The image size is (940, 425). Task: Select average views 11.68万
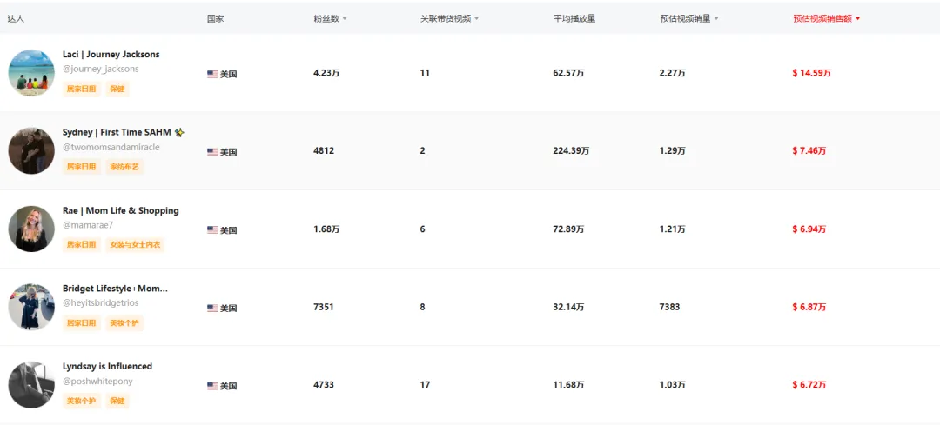click(569, 385)
